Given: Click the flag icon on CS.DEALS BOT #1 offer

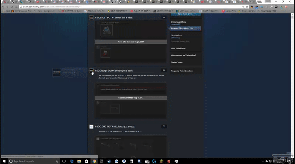Looking at the screenshot, I should [x=164, y=17].
